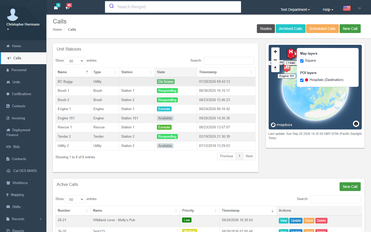Change Active Calls entries count dropdown
Screen dimensions: 371x232
click(75, 199)
